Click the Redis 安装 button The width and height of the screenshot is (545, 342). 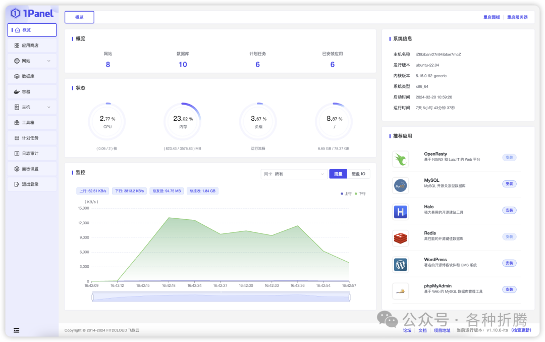(509, 237)
